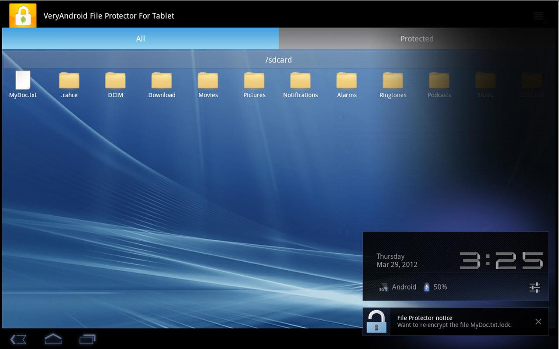Open quick settings sliders icon

535,287
